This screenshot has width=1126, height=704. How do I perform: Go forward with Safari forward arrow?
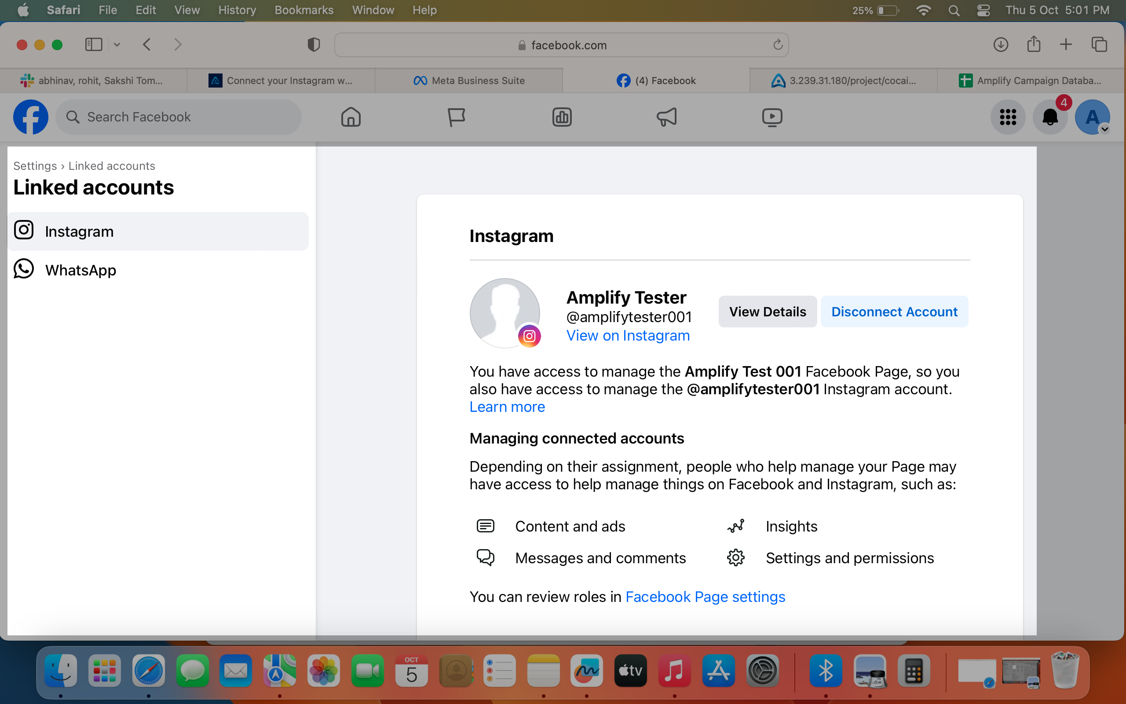coord(178,45)
